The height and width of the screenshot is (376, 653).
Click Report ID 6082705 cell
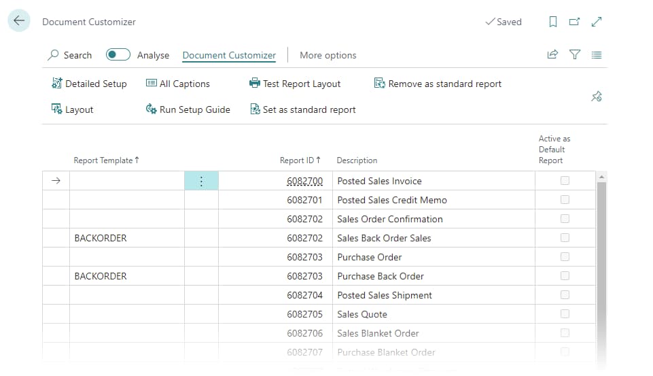pos(275,314)
